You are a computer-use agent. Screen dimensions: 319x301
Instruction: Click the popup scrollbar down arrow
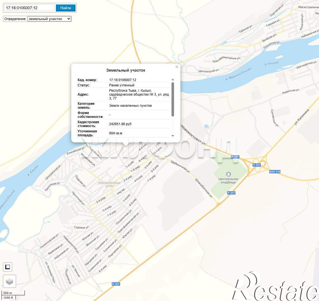(x=173, y=136)
